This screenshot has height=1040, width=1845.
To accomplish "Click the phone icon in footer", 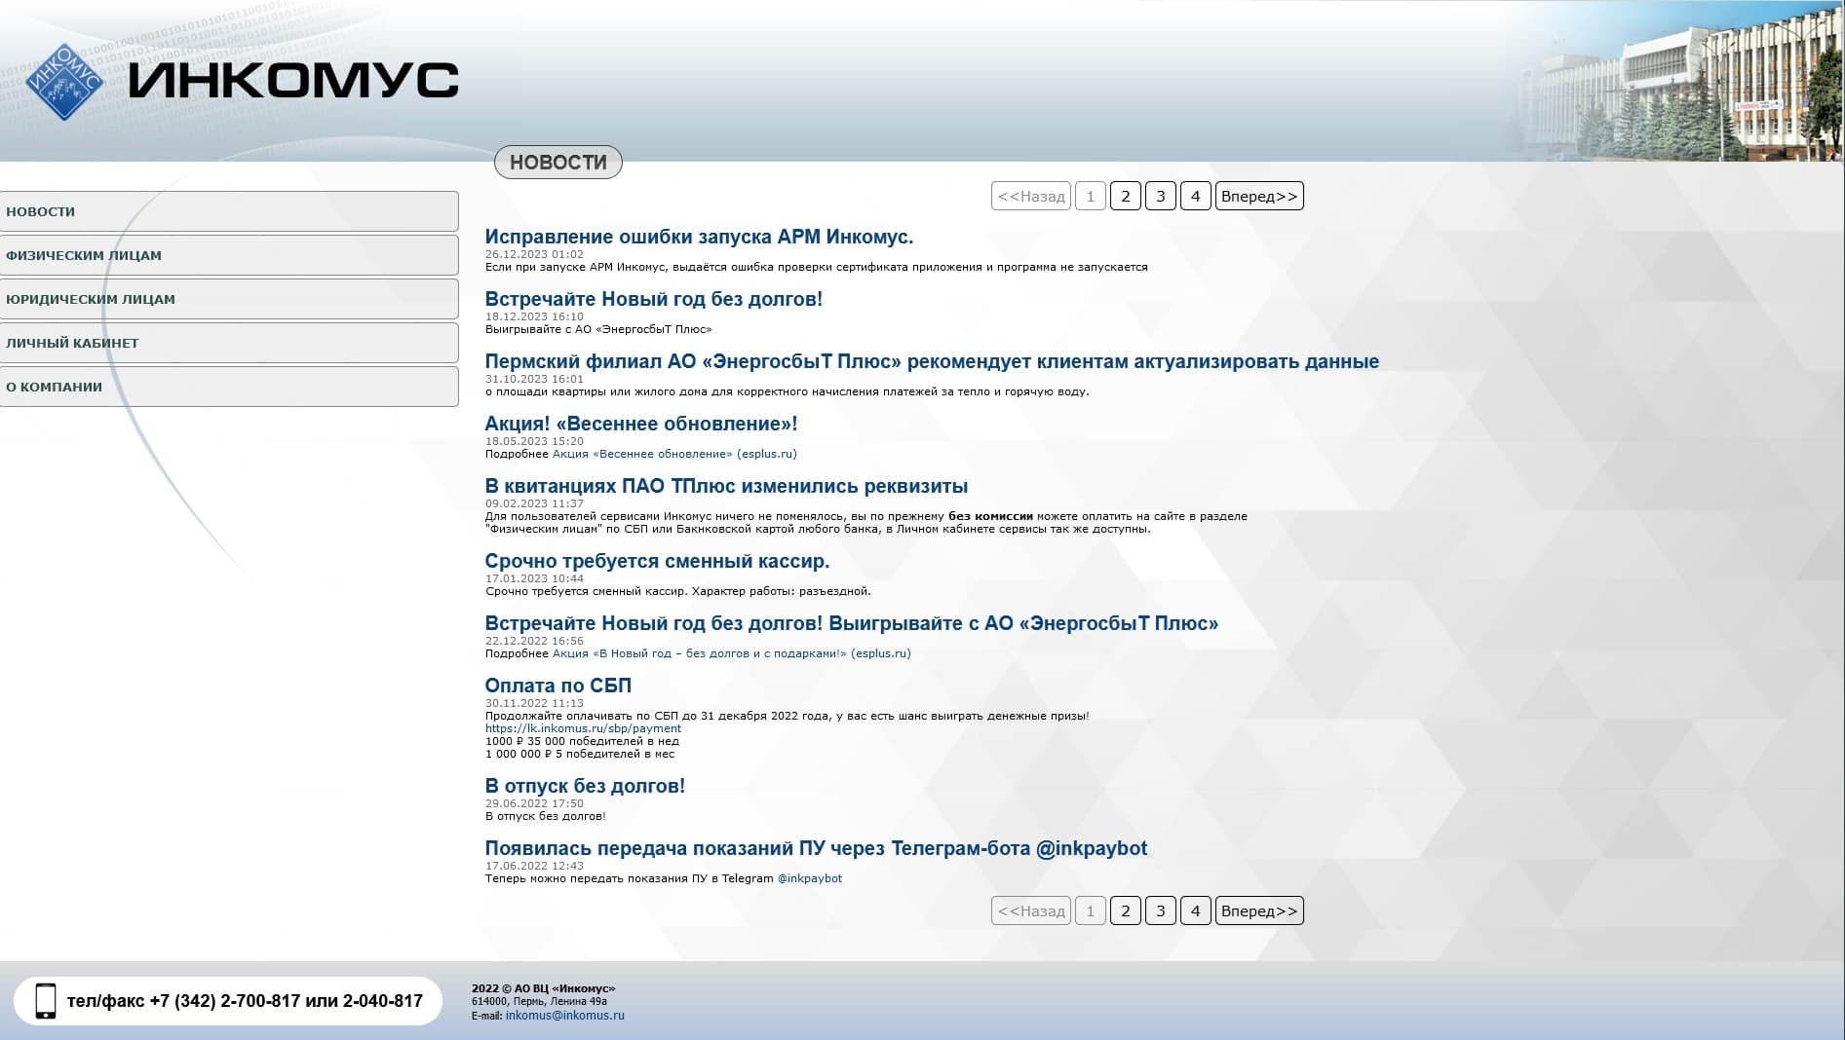I will pyautogui.click(x=46, y=1001).
